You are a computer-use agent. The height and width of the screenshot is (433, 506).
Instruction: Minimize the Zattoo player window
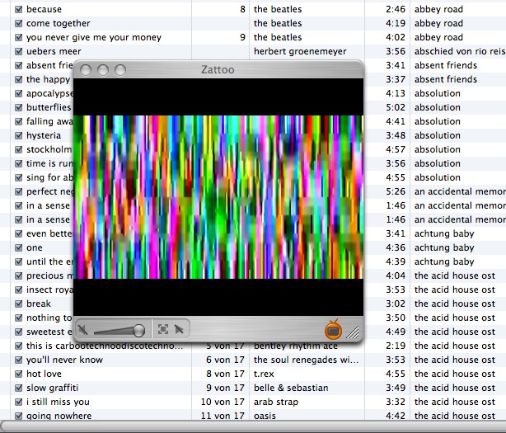tap(102, 70)
